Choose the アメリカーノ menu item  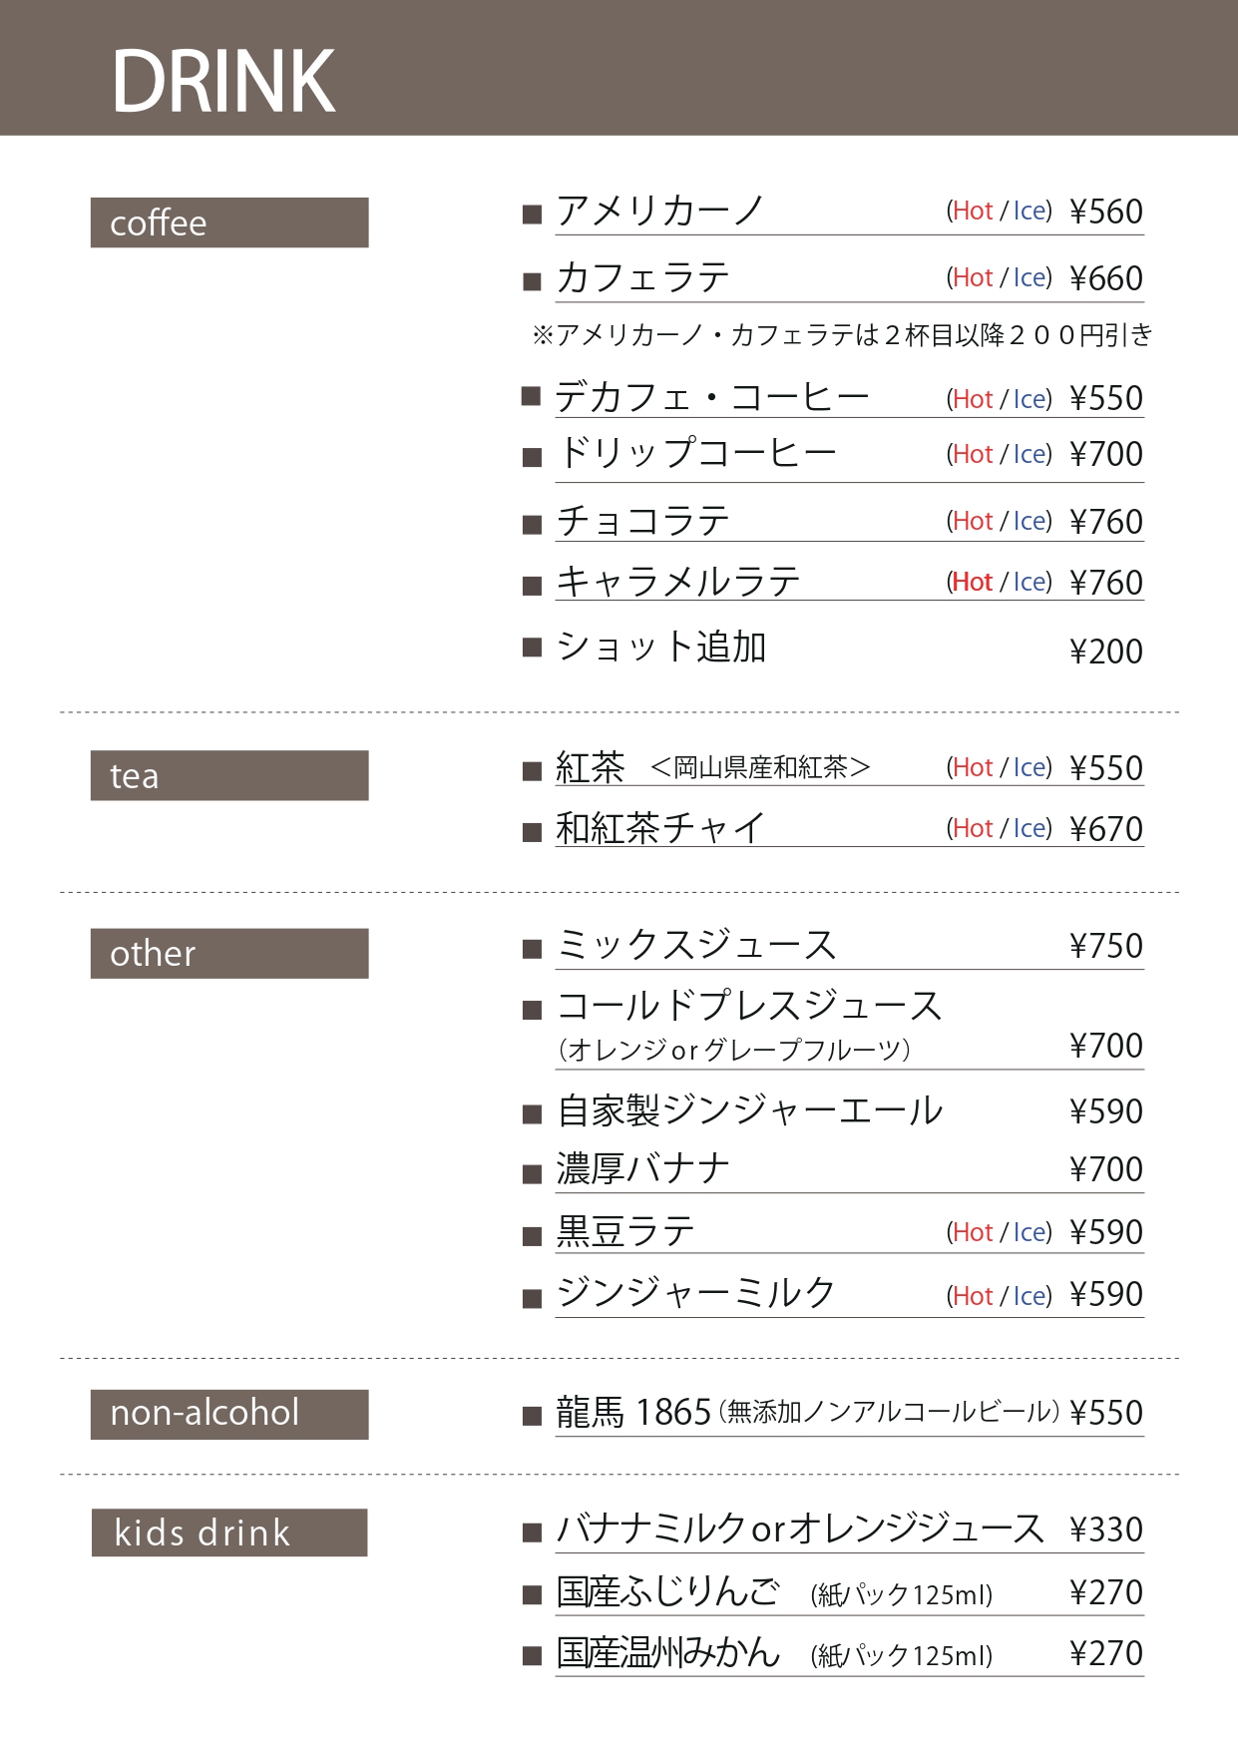pos(660,211)
